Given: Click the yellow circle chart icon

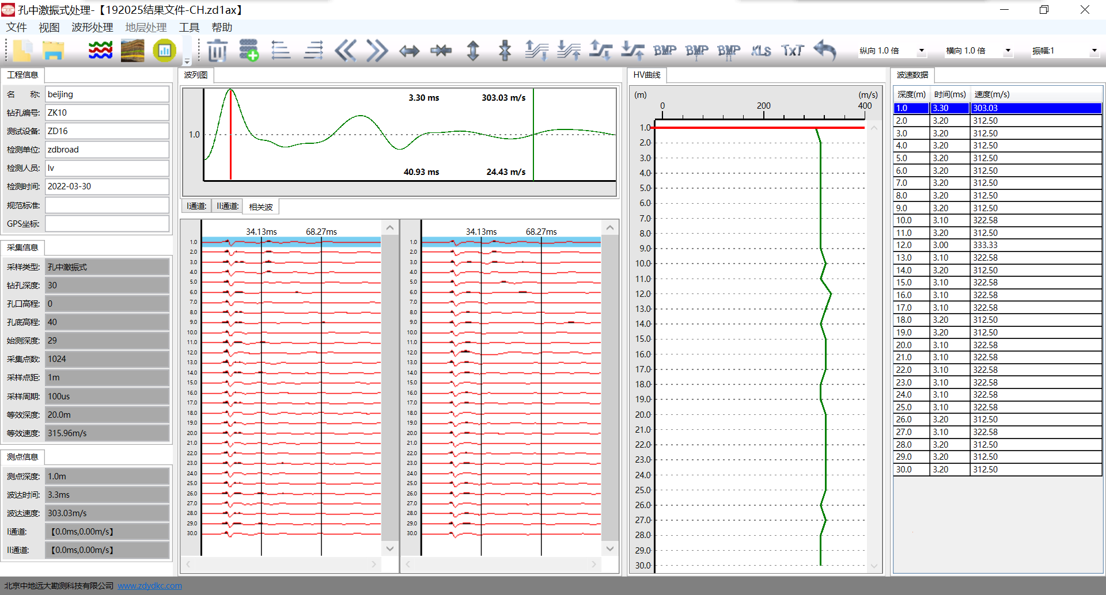Looking at the screenshot, I should coord(165,51).
